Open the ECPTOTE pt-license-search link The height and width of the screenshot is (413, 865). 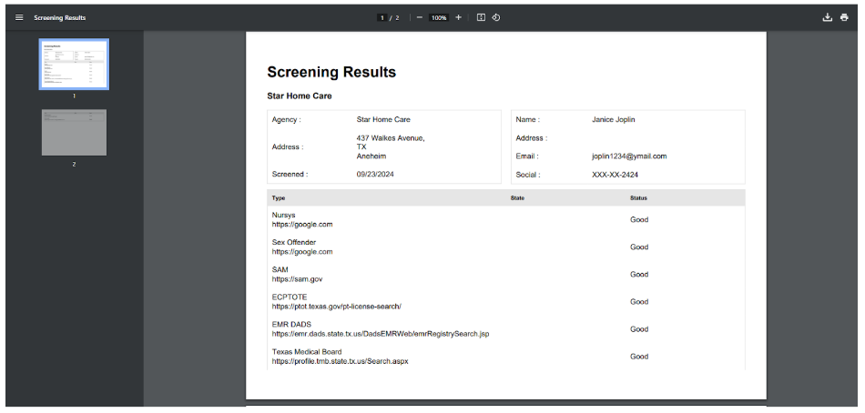click(336, 307)
